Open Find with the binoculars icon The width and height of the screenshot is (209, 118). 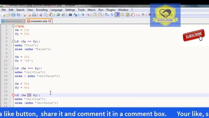pos(70,15)
